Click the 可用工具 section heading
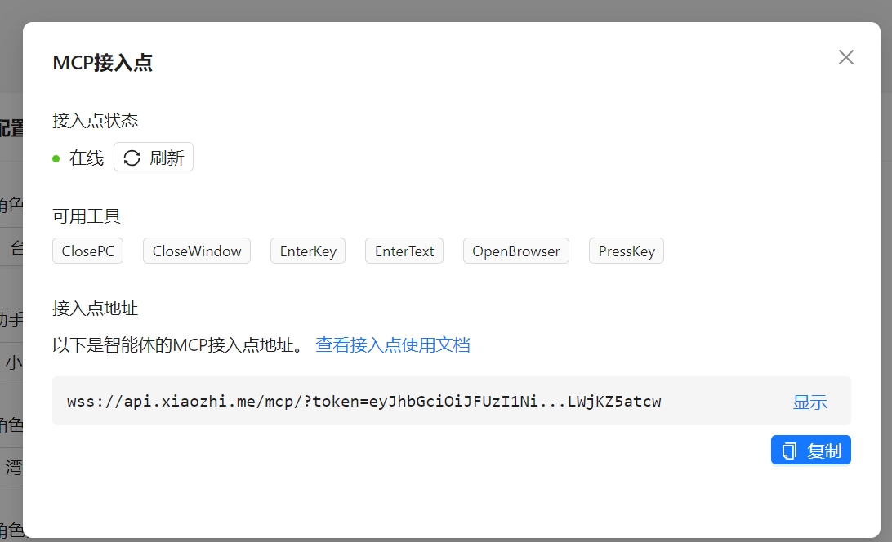The image size is (892, 542). tap(87, 216)
